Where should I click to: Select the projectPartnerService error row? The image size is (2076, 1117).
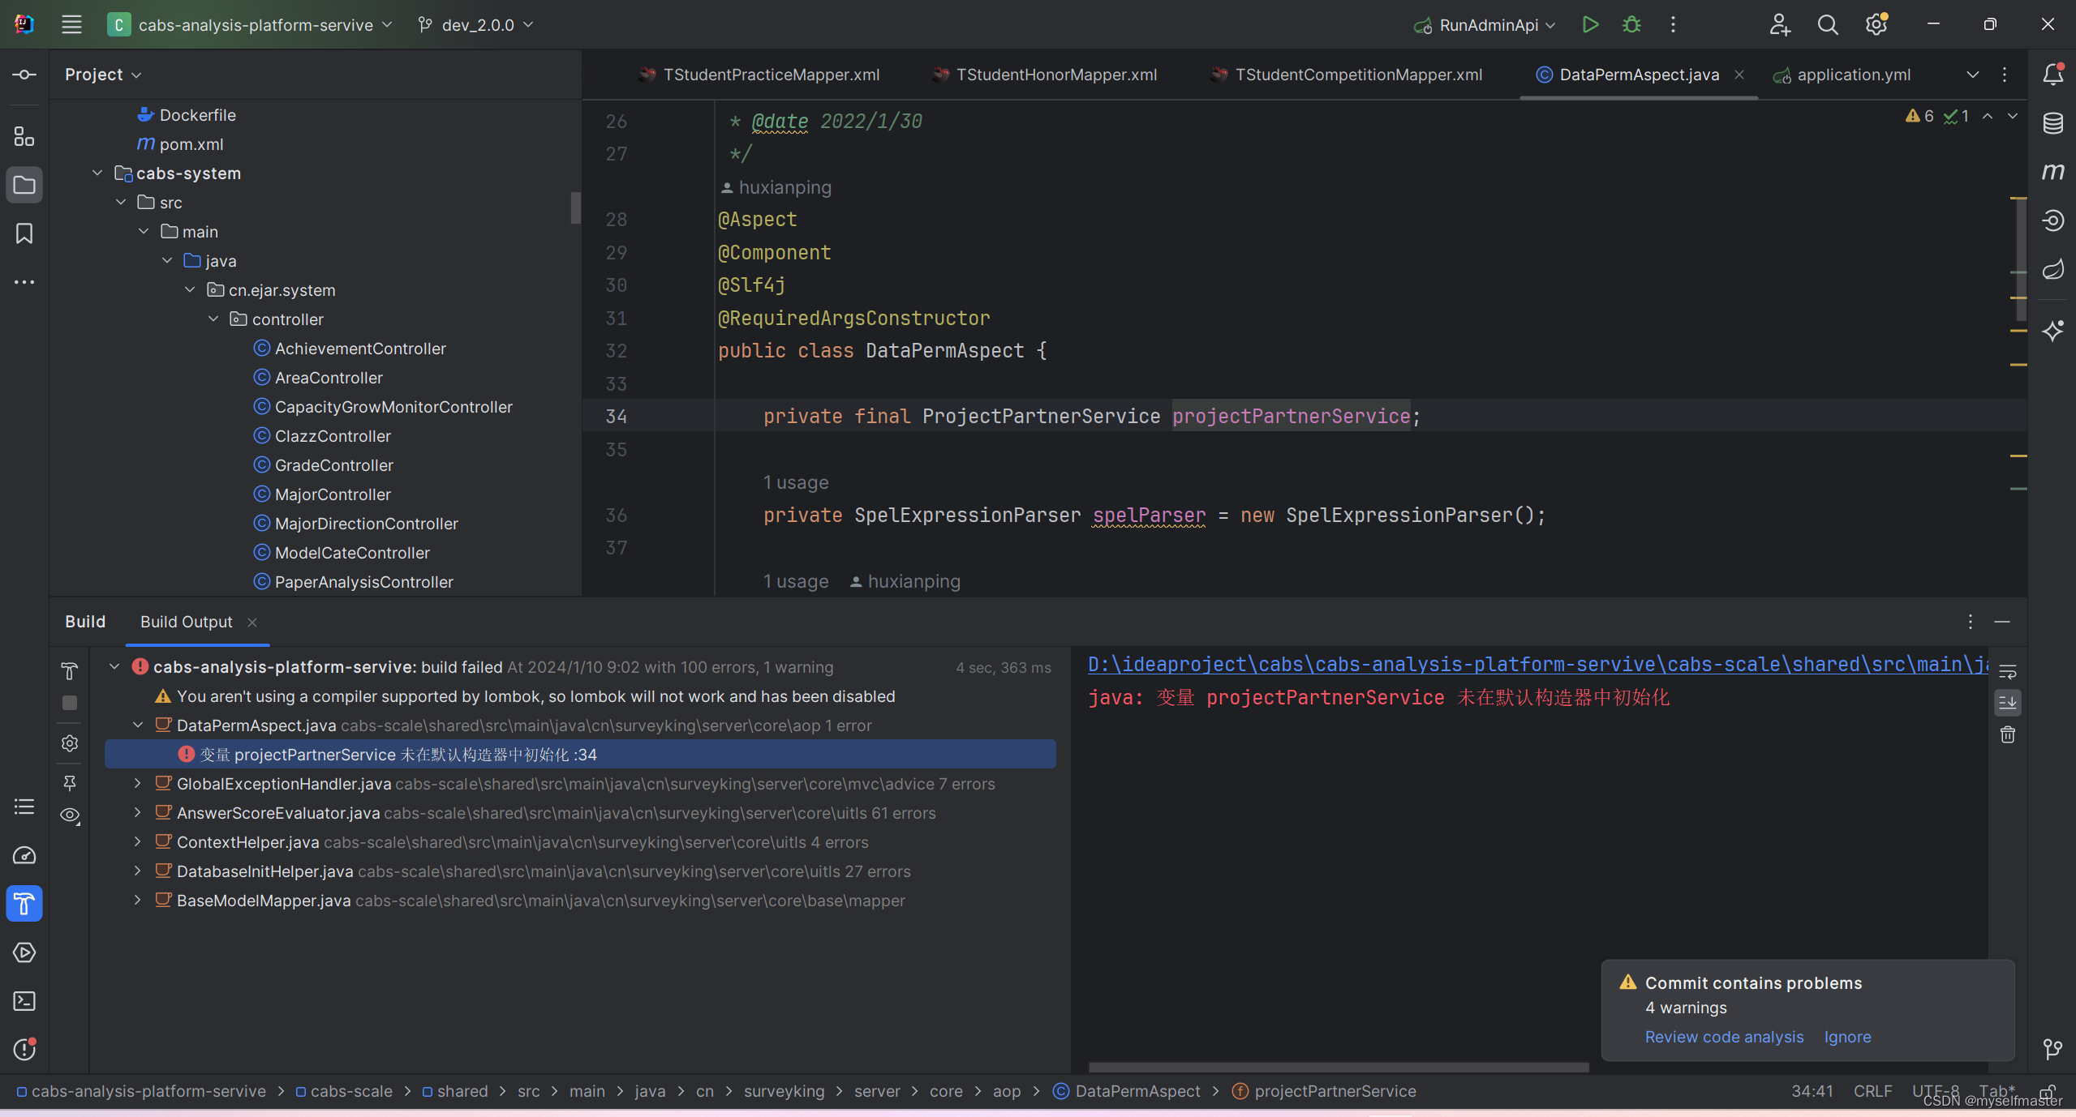tap(580, 755)
